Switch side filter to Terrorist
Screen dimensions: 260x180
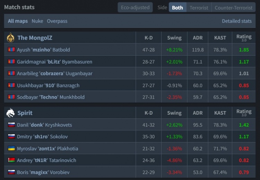199,7
